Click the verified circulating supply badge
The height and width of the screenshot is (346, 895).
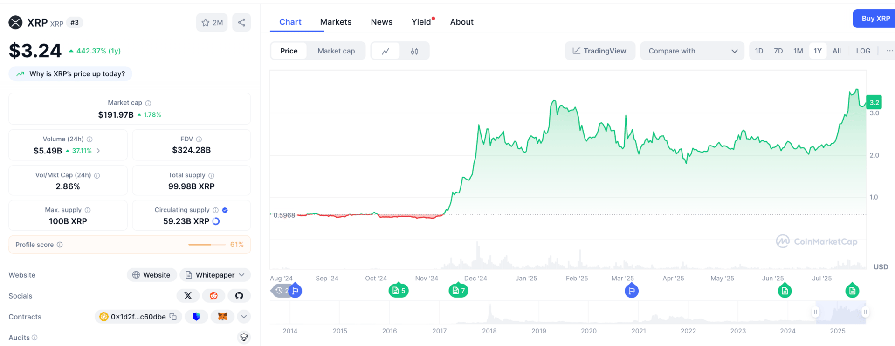[x=225, y=210]
